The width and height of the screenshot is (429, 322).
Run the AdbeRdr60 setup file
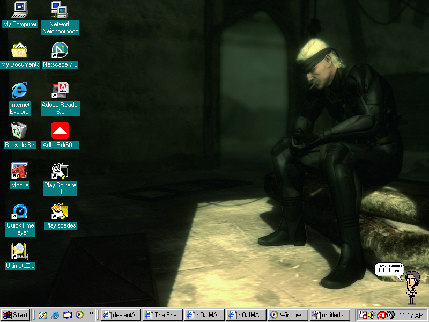click(60, 130)
